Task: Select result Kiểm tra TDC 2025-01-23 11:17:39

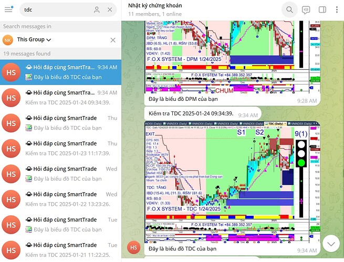Action: (60, 149)
